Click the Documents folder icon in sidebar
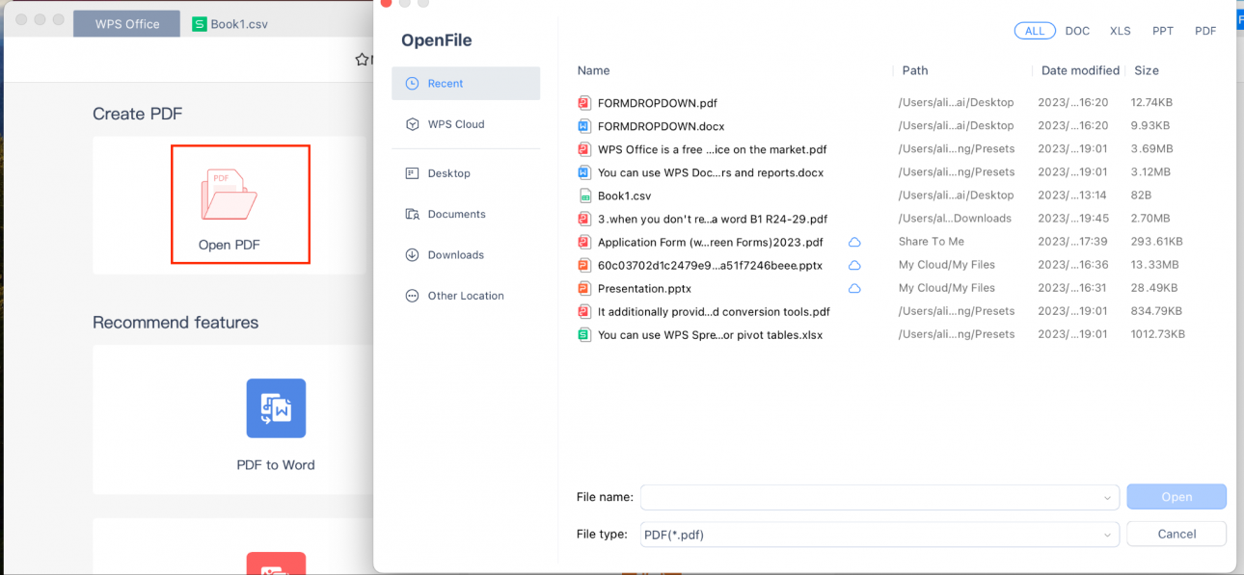1244x575 pixels. [x=412, y=214]
